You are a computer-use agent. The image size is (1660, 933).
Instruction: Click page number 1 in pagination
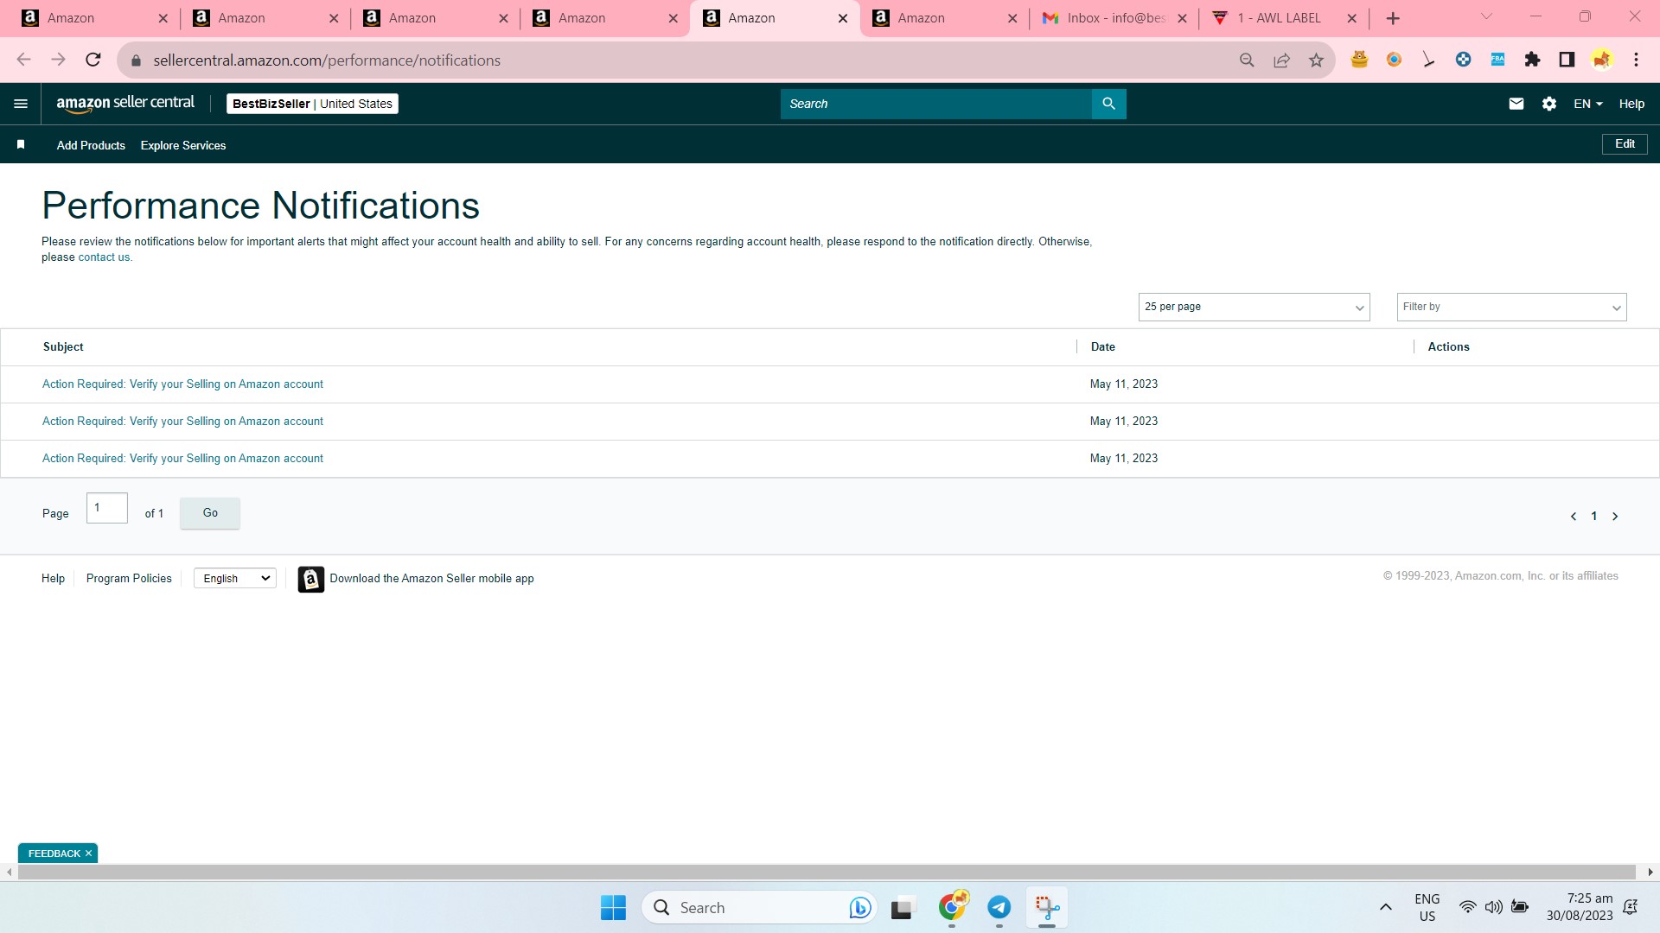(x=1593, y=517)
